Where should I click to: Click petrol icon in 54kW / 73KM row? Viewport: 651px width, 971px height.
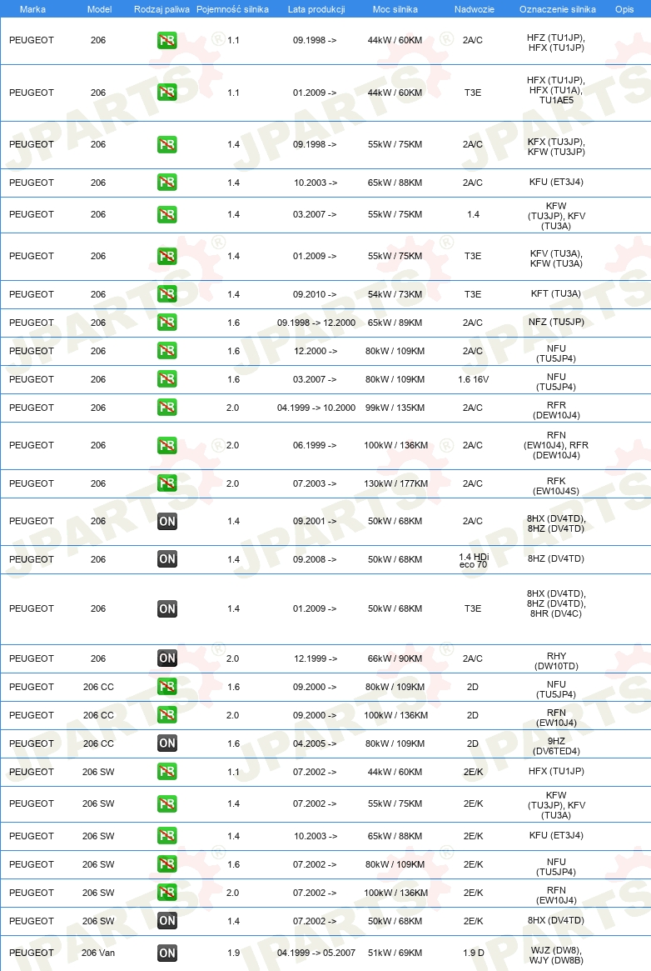click(x=167, y=294)
